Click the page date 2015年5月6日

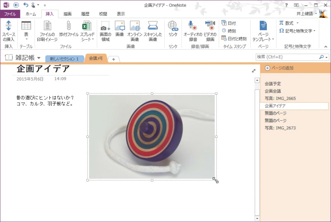point(30,79)
